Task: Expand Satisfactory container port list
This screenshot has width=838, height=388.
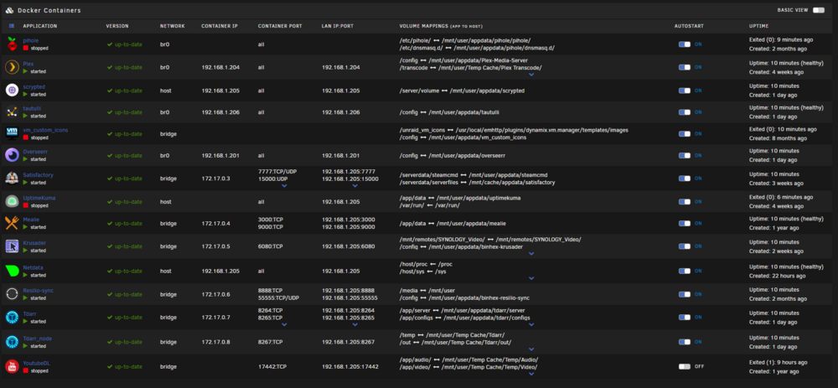Action: pyautogui.click(x=284, y=185)
